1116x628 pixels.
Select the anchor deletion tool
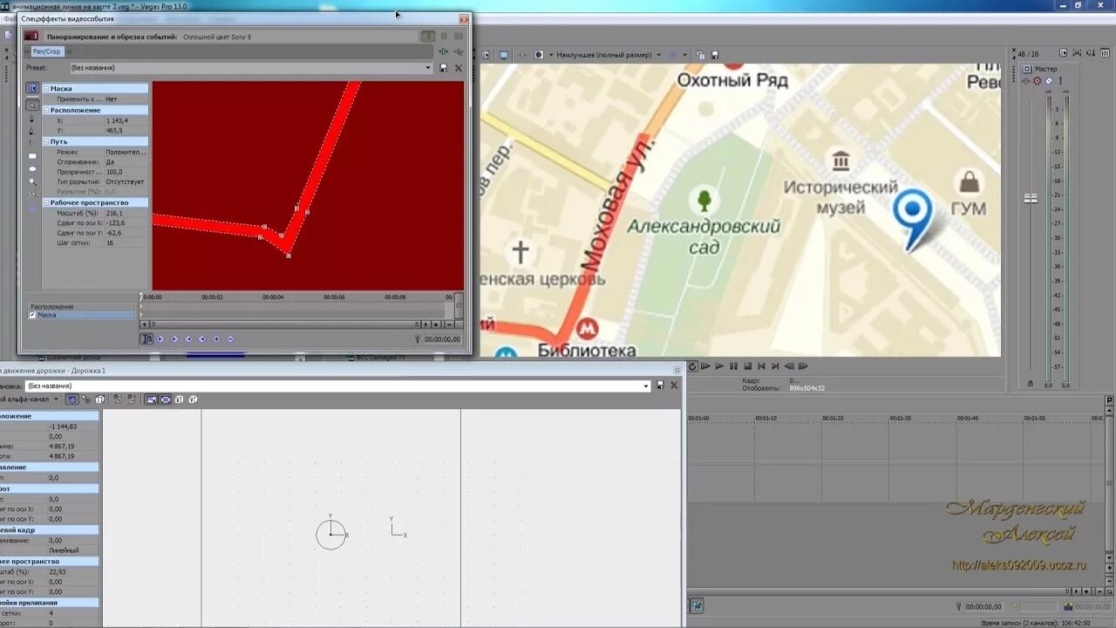click(32, 130)
